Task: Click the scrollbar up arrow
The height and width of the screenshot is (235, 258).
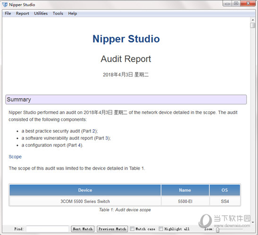Action: coord(253,20)
